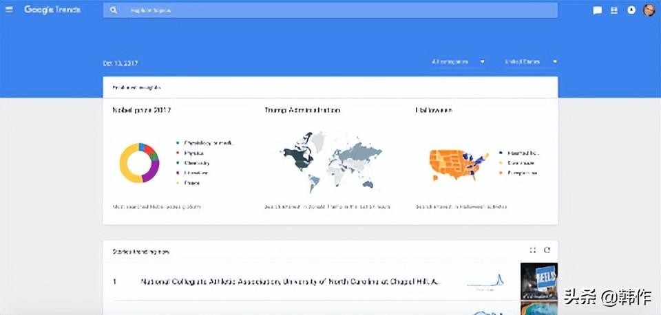Viewport: 661px width, 315px height.
Task: Open the Halloween featured insight
Action: (434, 110)
